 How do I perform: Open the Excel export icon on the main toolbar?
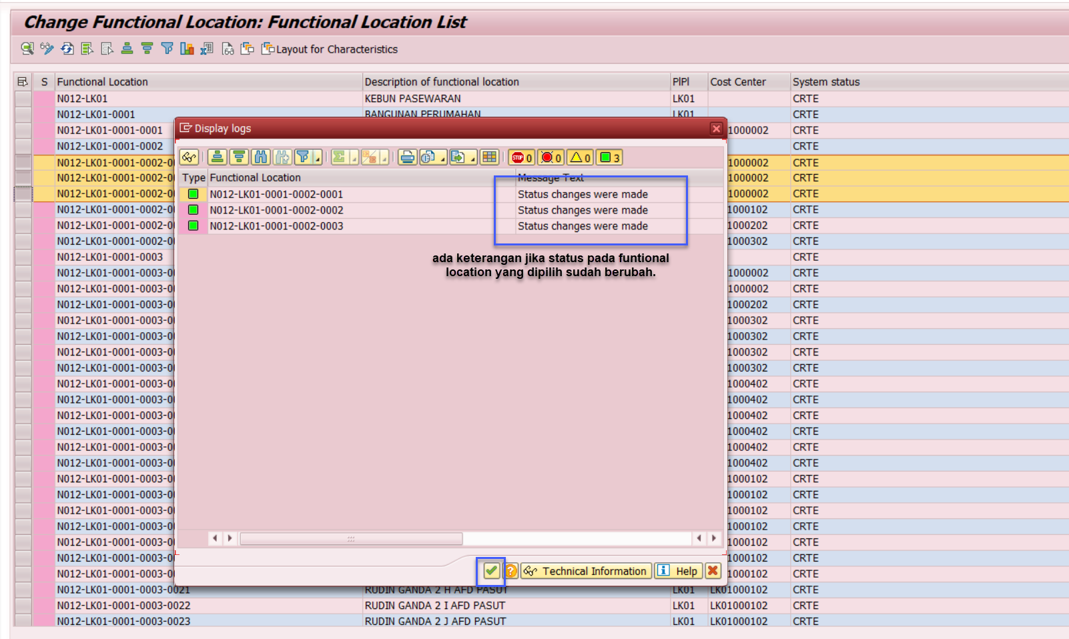207,49
